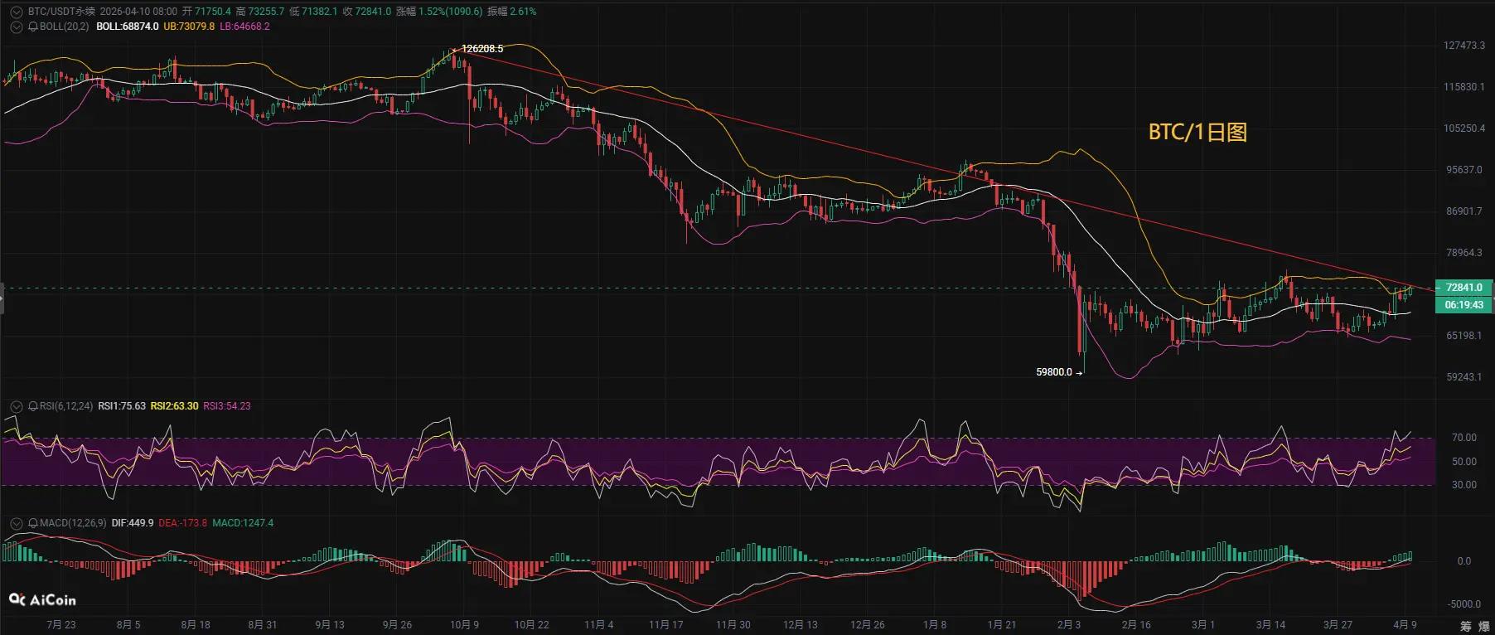Click the BTC/1日图 chart annotation
This screenshot has height=635, width=1495.
click(1197, 132)
